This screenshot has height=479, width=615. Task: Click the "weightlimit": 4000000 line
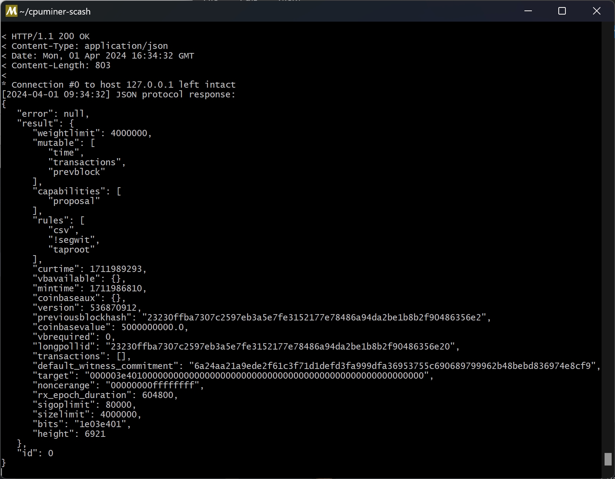pyautogui.click(x=92, y=133)
